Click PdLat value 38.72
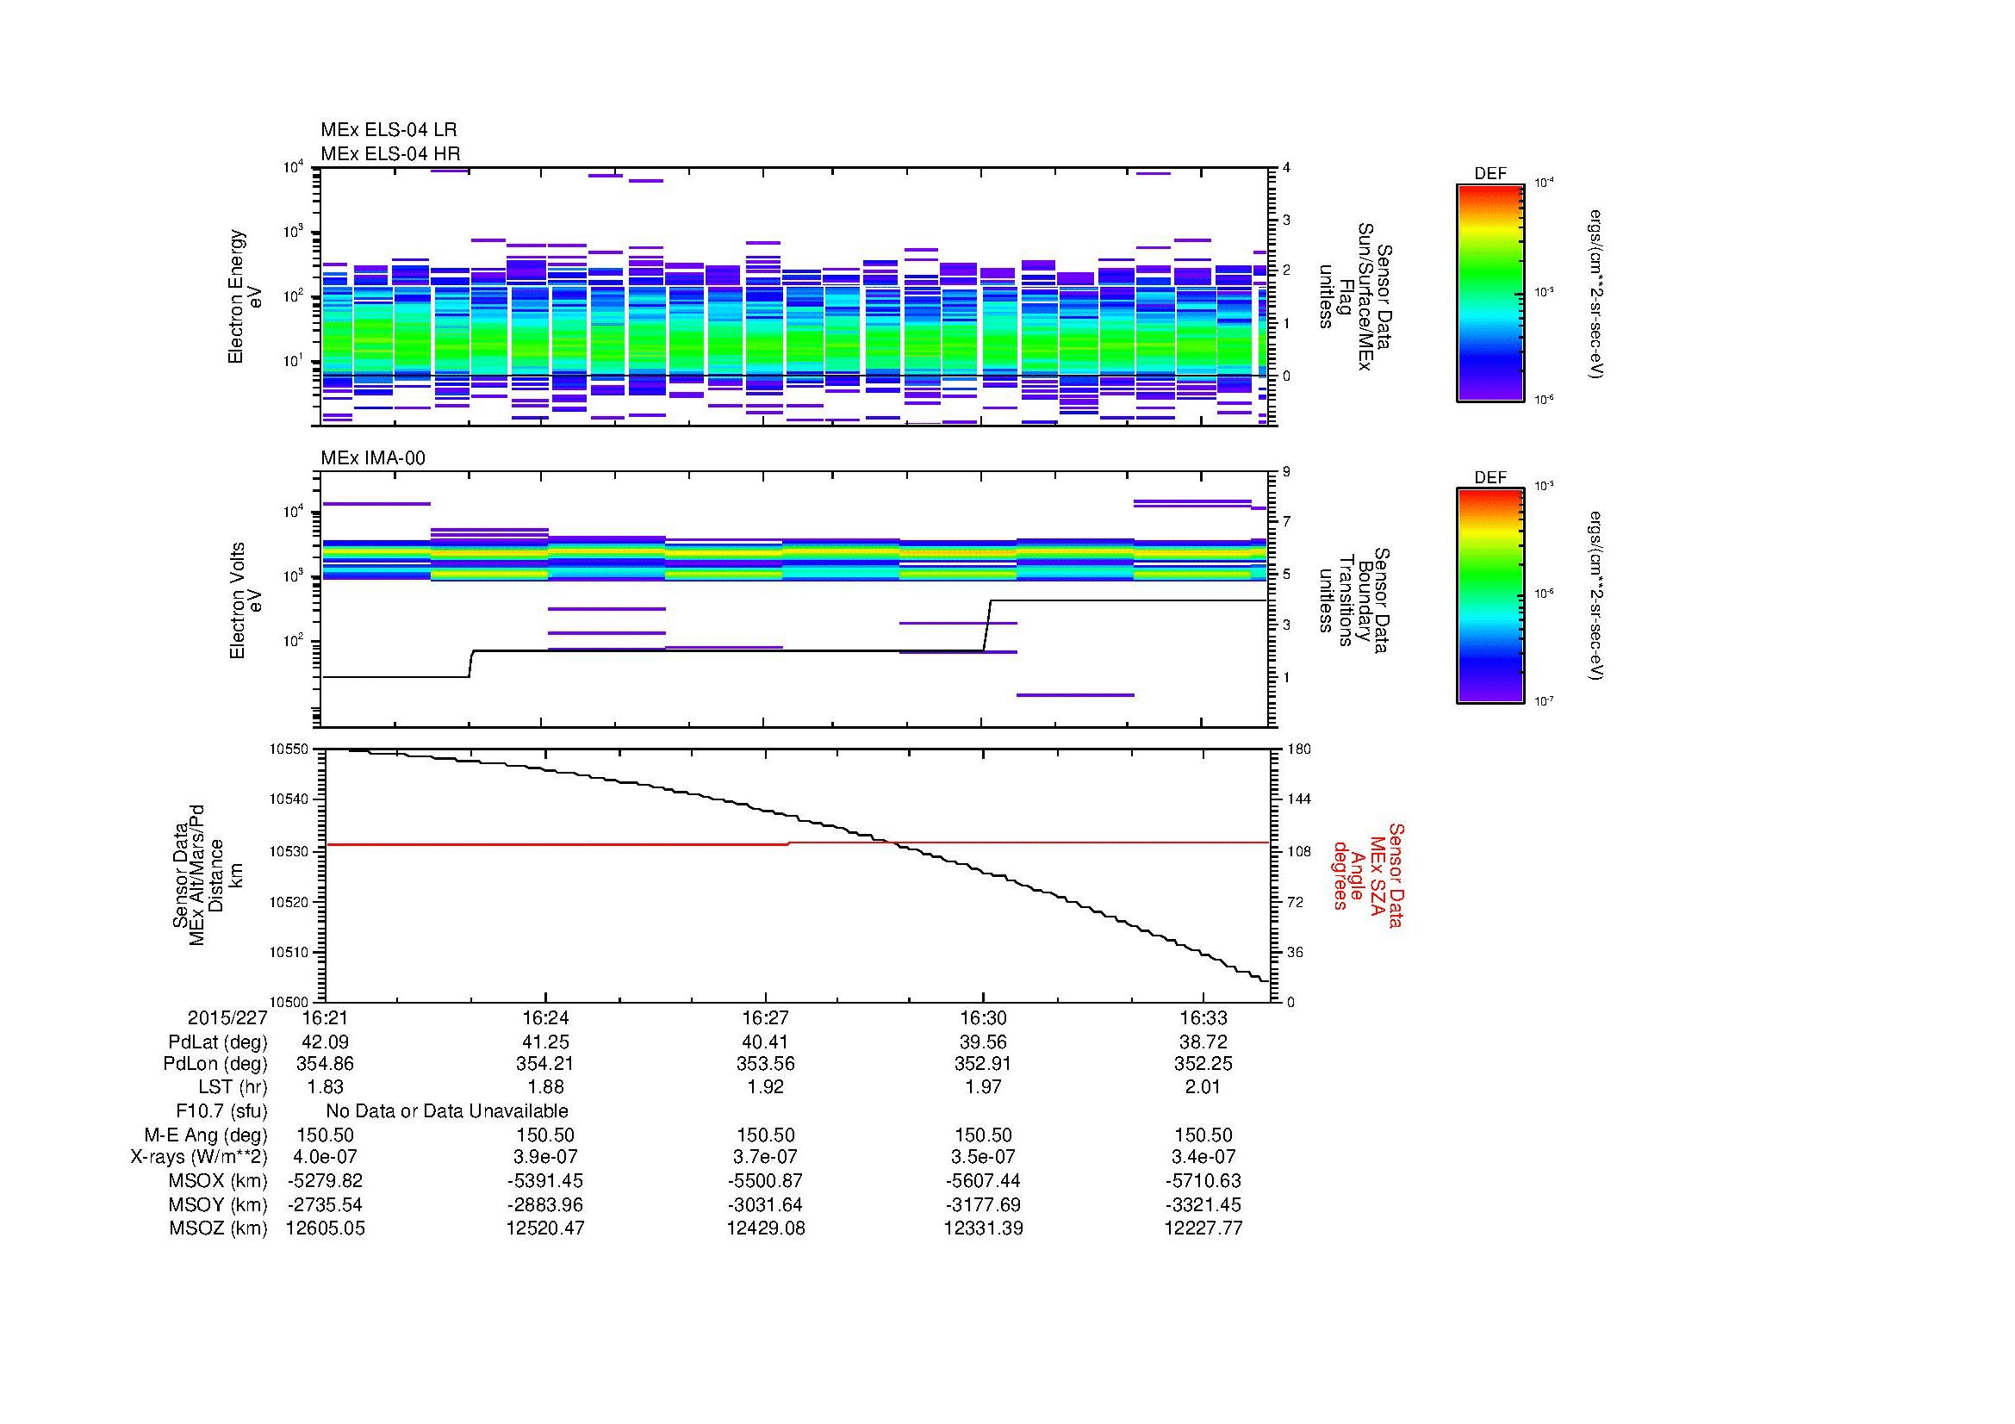 click(x=1204, y=1042)
